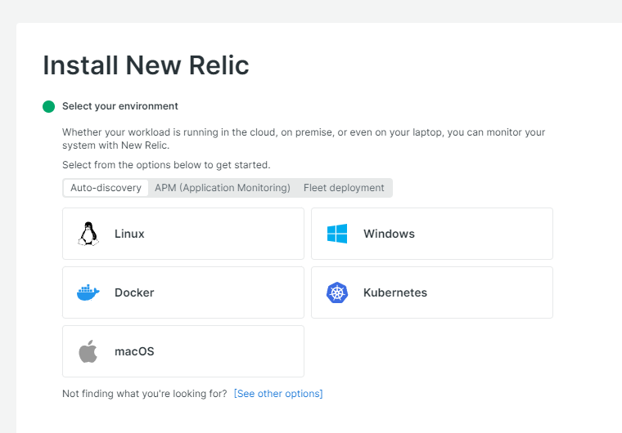Open the APM (Application Monitoring) tab
This screenshot has width=622, height=433.
tap(223, 188)
